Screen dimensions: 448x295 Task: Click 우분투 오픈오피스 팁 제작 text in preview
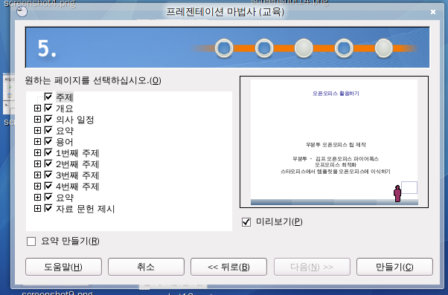336,145
